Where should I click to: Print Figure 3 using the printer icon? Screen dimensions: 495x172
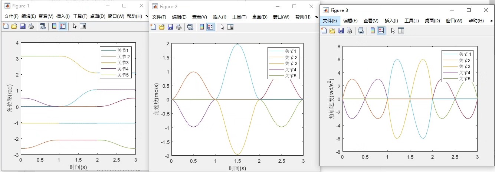coord(350,30)
